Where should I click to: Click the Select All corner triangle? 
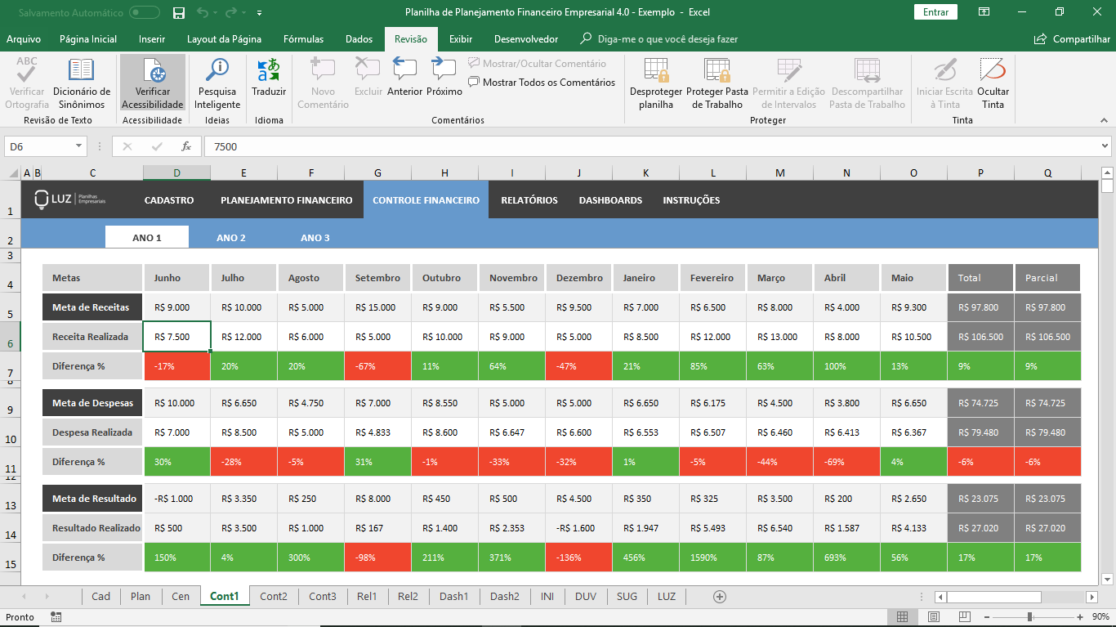[13, 173]
